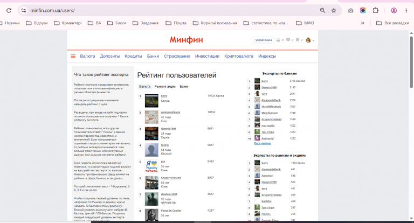Bookmark this page with the star icon

coord(334,10)
